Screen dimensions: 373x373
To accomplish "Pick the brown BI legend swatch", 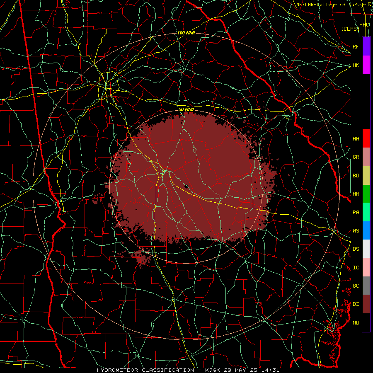I will (366, 304).
